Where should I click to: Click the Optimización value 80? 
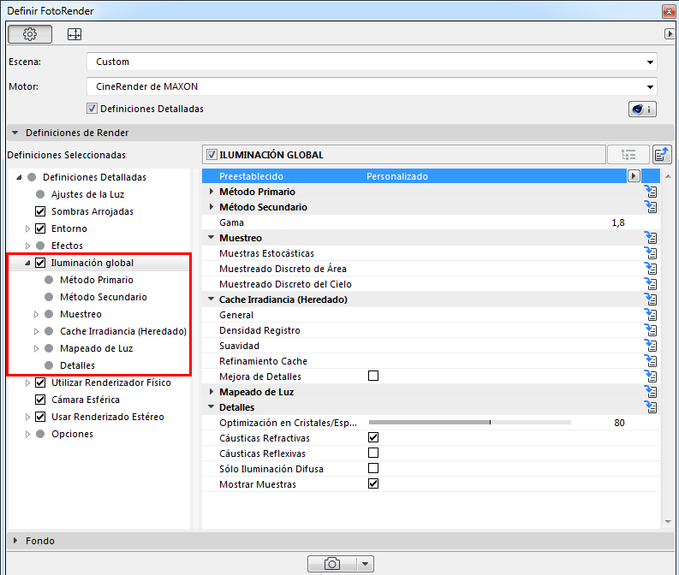(619, 423)
